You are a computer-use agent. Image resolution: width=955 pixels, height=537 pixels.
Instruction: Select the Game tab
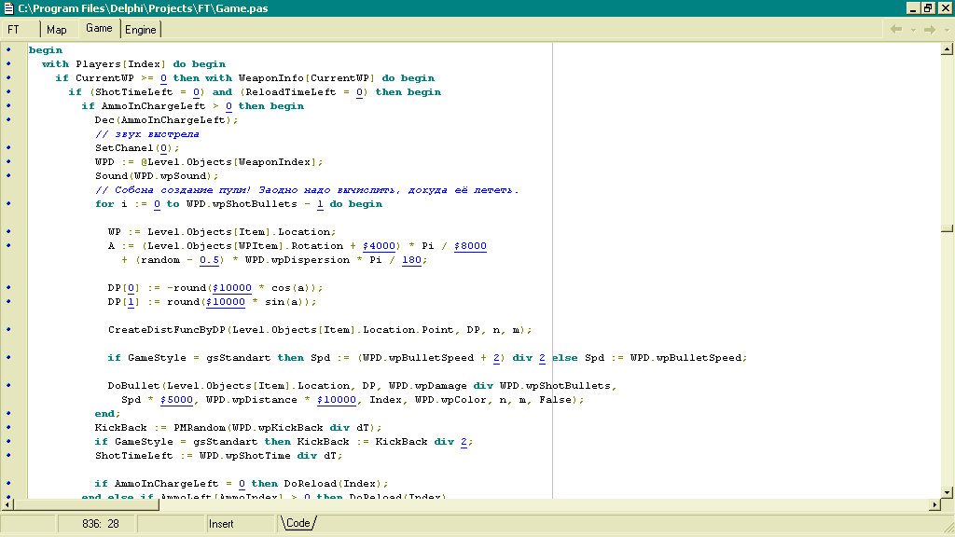99,29
